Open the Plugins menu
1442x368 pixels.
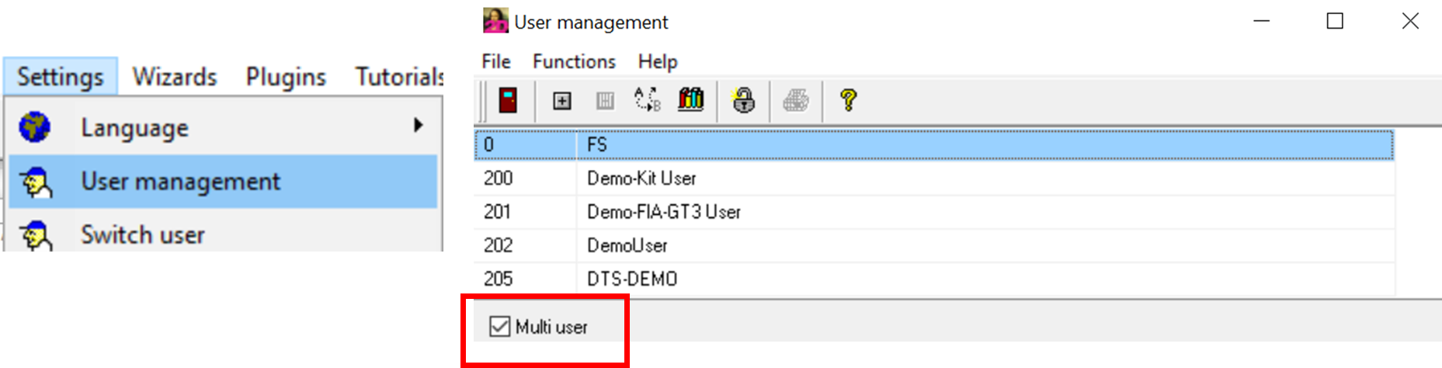pos(286,77)
